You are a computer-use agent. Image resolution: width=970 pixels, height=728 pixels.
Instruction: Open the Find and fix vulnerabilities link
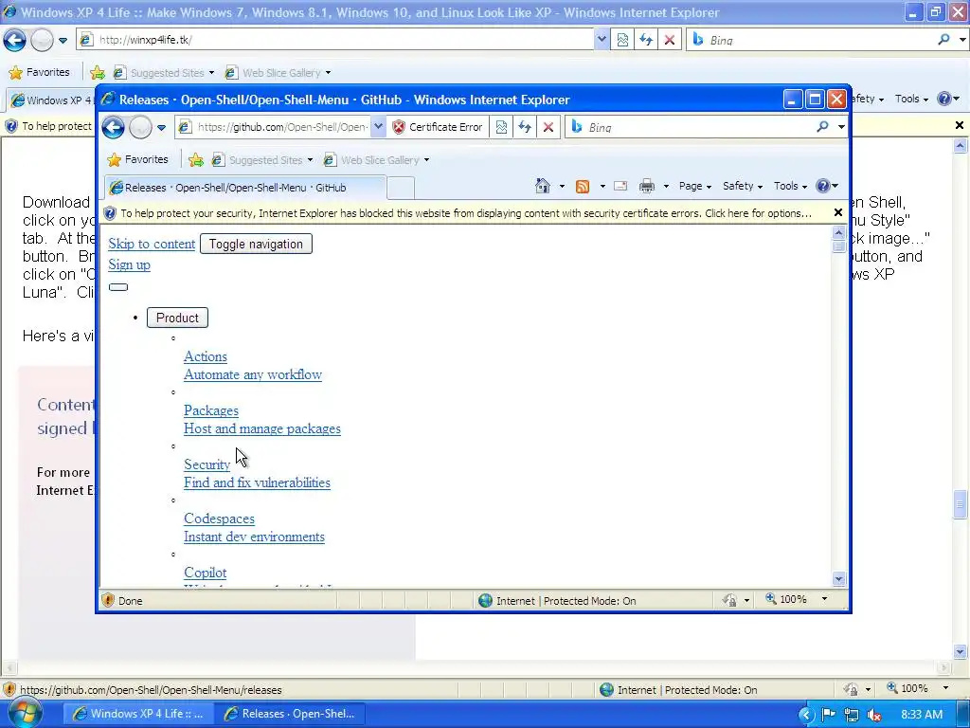[257, 482]
